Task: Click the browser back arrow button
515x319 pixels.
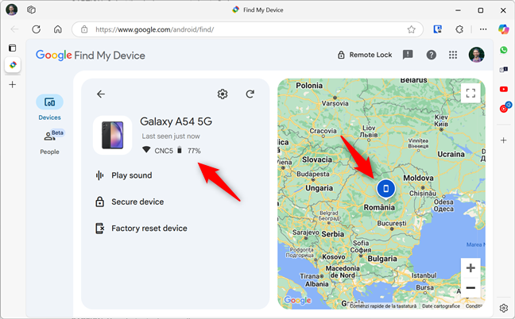Action: point(14,29)
